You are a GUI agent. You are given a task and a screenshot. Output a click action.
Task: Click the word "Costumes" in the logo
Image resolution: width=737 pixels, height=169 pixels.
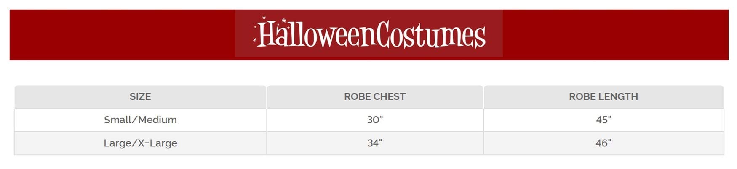[430, 35]
